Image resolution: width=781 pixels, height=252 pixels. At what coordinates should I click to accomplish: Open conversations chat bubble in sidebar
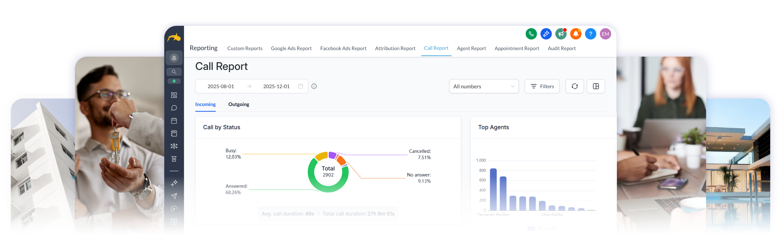[x=174, y=108]
